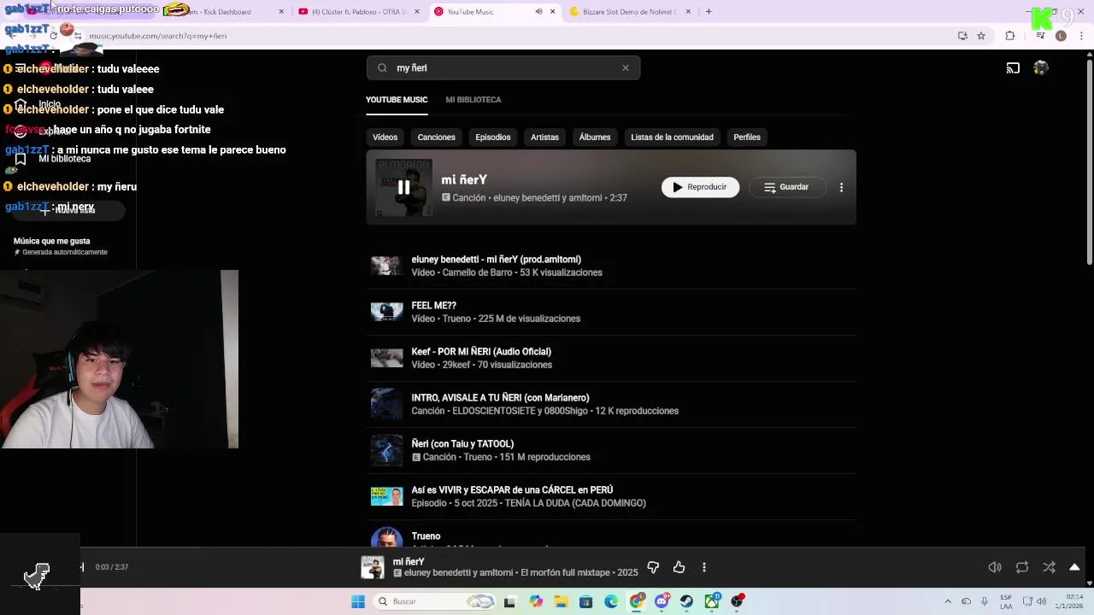Open Steam from the taskbar
Screen dimensions: 1094x615
coord(686,601)
